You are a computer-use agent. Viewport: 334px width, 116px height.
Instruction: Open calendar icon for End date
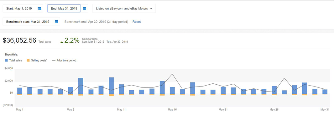click(84, 8)
